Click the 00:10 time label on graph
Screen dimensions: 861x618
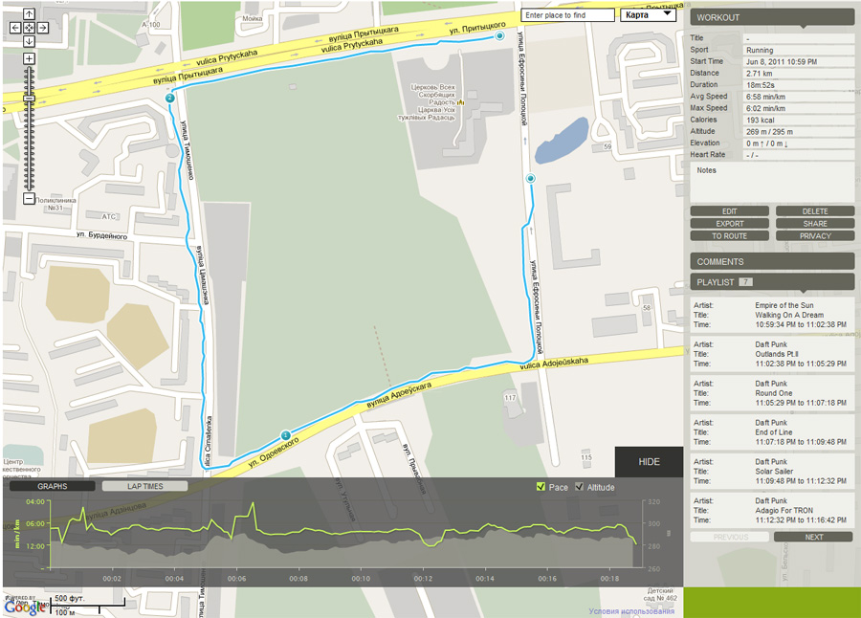[x=361, y=579]
